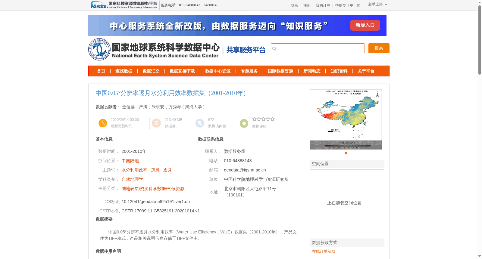Click the 中国科学院地理科学与资源研究所 unit text
The width and height of the screenshot is (482, 259).
pyautogui.click(x=256, y=180)
